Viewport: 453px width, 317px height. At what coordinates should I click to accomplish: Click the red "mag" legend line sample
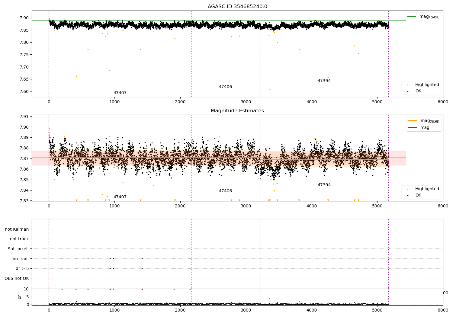[x=413, y=127]
